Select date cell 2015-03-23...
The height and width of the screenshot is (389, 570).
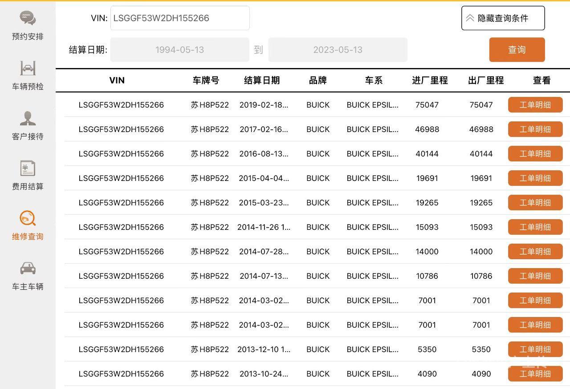click(264, 203)
